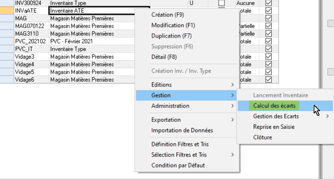Click Clôture in the Gestion submenu
Screen dimensions: 334x179
[x=263, y=137]
